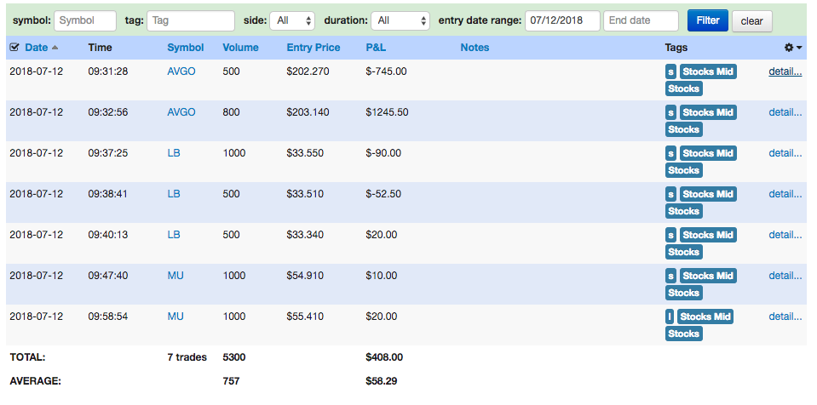817x405 pixels.
Task: Open detail link for first AVGO trade
Action: 785,71
